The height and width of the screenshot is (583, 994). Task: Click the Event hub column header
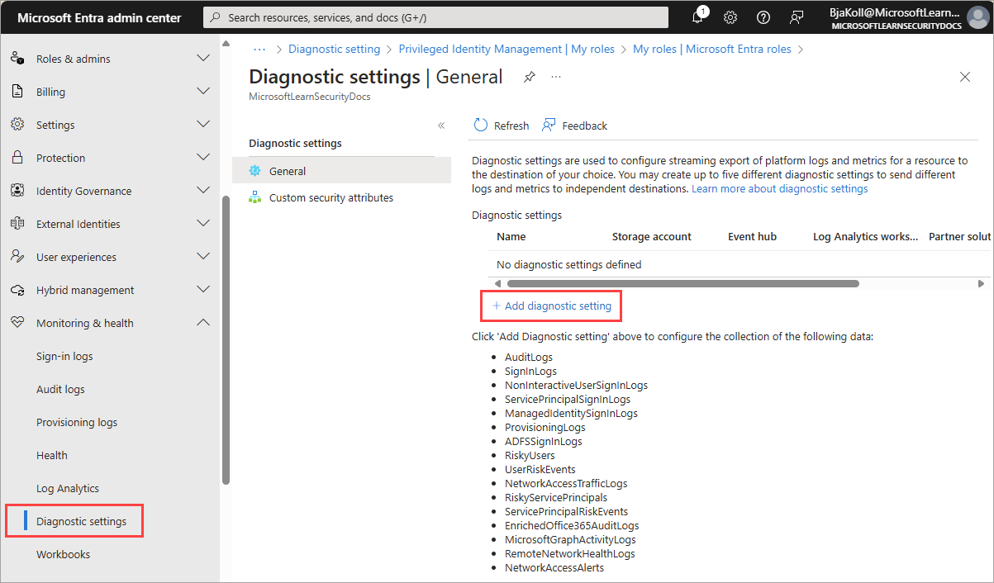click(x=752, y=236)
